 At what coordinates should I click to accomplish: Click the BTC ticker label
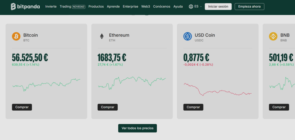click(26, 40)
